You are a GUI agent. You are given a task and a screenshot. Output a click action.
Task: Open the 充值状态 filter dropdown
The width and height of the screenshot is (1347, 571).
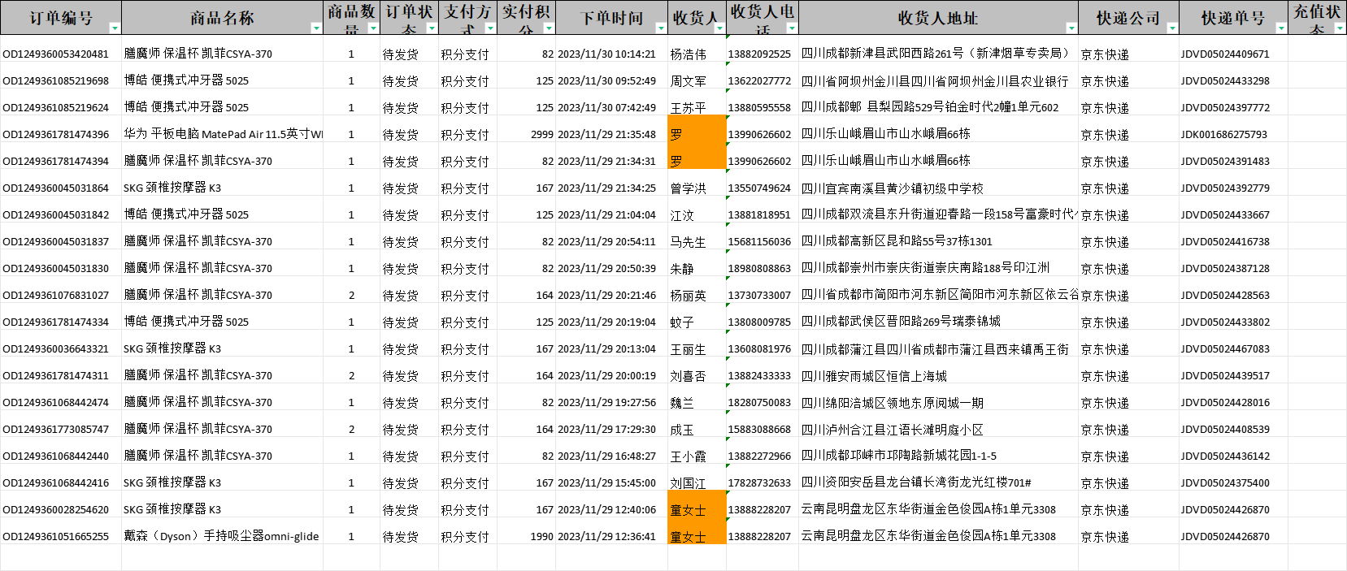[x=1340, y=28]
